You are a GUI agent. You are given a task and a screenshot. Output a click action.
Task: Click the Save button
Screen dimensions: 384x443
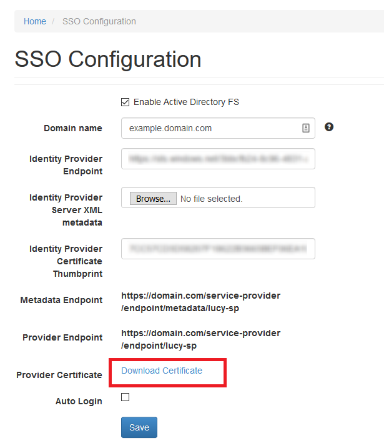[139, 427]
